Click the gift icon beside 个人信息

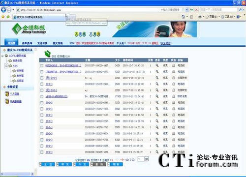point(7,94)
